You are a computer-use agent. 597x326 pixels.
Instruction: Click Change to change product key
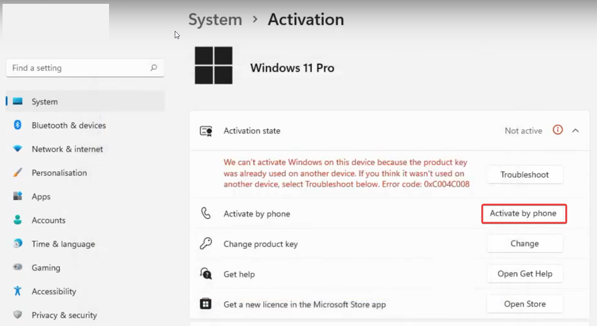[524, 244]
